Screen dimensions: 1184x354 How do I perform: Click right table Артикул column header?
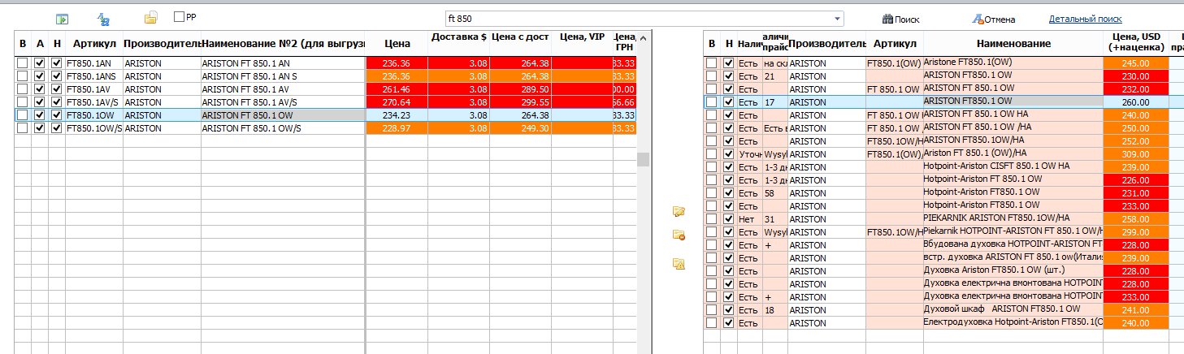point(895,43)
